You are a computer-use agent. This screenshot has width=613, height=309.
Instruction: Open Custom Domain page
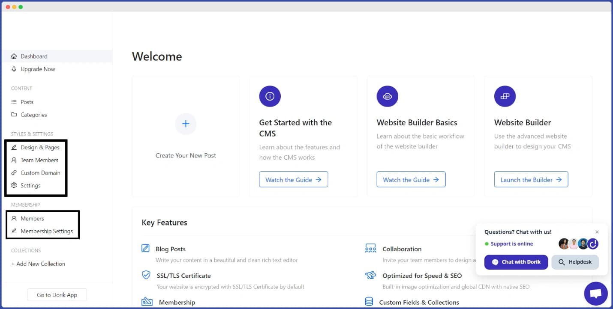(40, 173)
